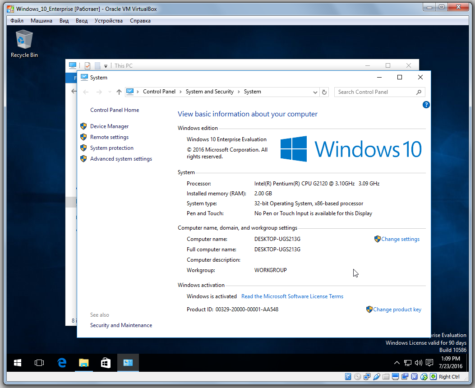The width and height of the screenshot is (475, 388).
Task: Click the WORKGROUP value text
Action: click(271, 270)
